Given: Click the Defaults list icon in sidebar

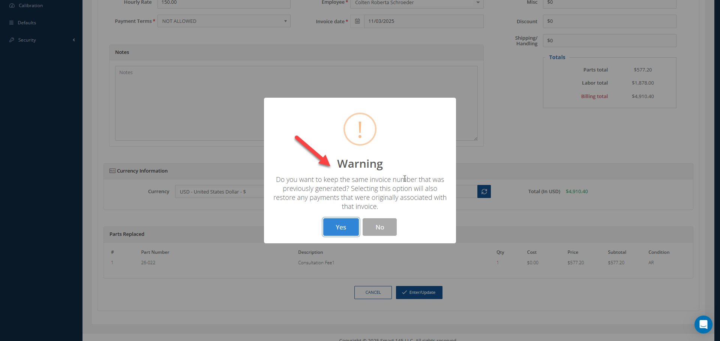Looking at the screenshot, I should pyautogui.click(x=12, y=23).
